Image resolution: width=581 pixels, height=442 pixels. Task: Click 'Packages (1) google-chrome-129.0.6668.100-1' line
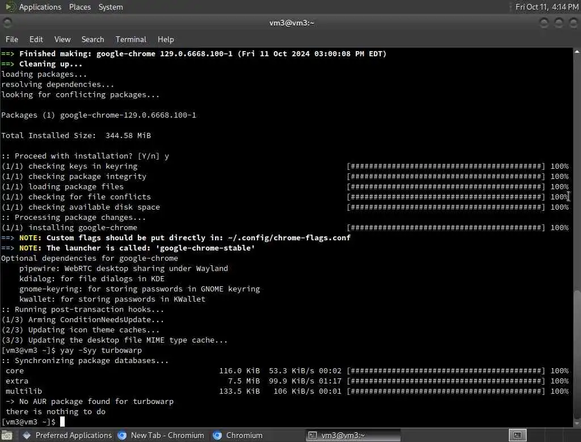pyautogui.click(x=99, y=115)
